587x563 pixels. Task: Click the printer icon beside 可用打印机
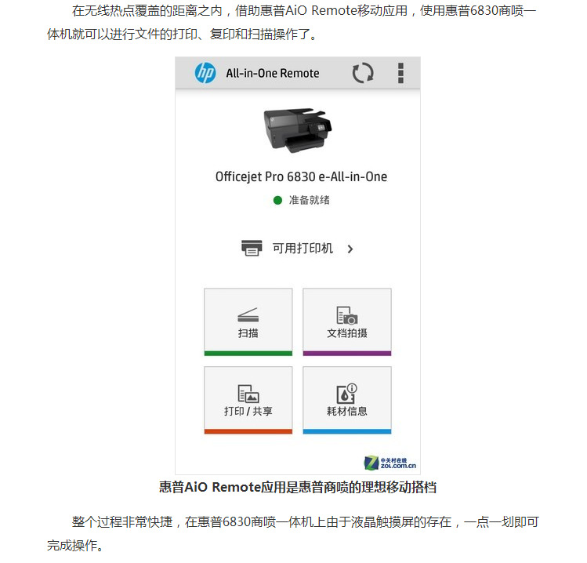click(x=252, y=248)
